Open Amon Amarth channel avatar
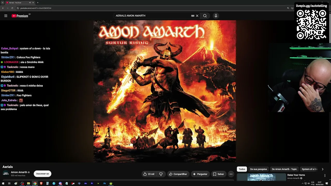Screen dimensions: 331x186 point(6,174)
